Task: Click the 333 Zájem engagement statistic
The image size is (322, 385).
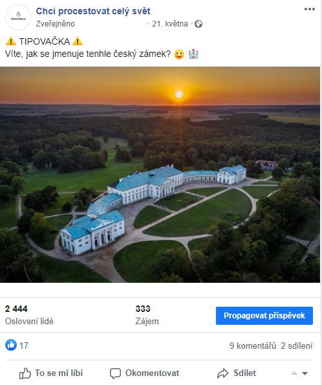Action: click(147, 315)
